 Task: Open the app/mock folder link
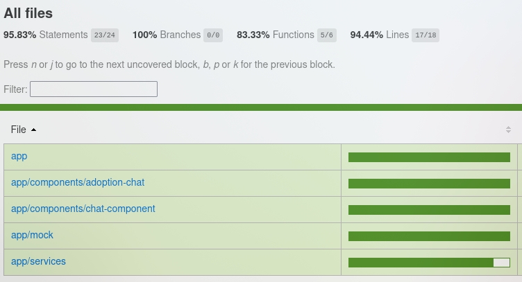click(32, 235)
